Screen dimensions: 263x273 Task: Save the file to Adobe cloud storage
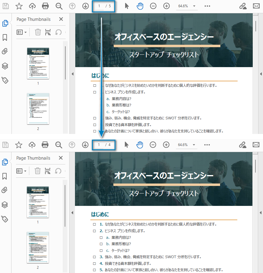tap(32, 6)
